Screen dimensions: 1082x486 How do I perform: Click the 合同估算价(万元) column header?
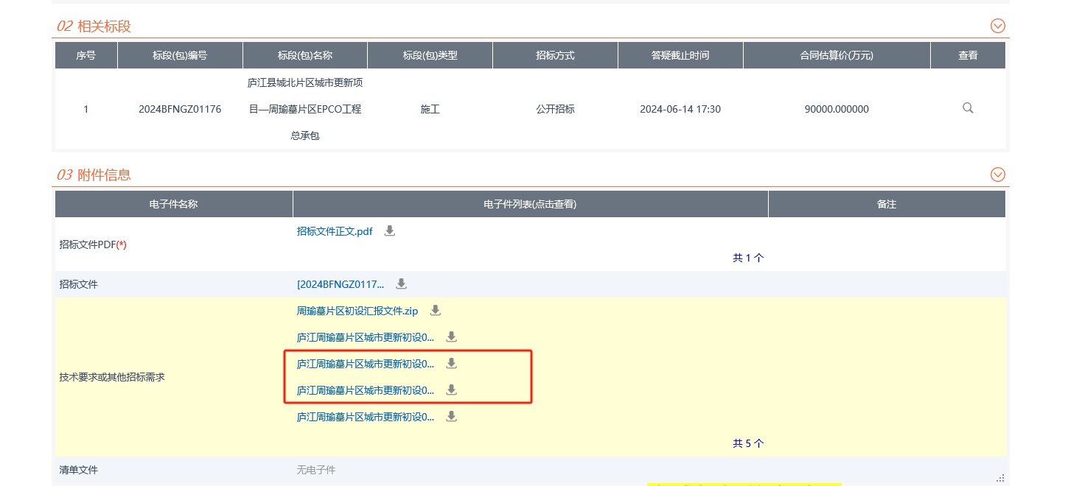point(837,55)
